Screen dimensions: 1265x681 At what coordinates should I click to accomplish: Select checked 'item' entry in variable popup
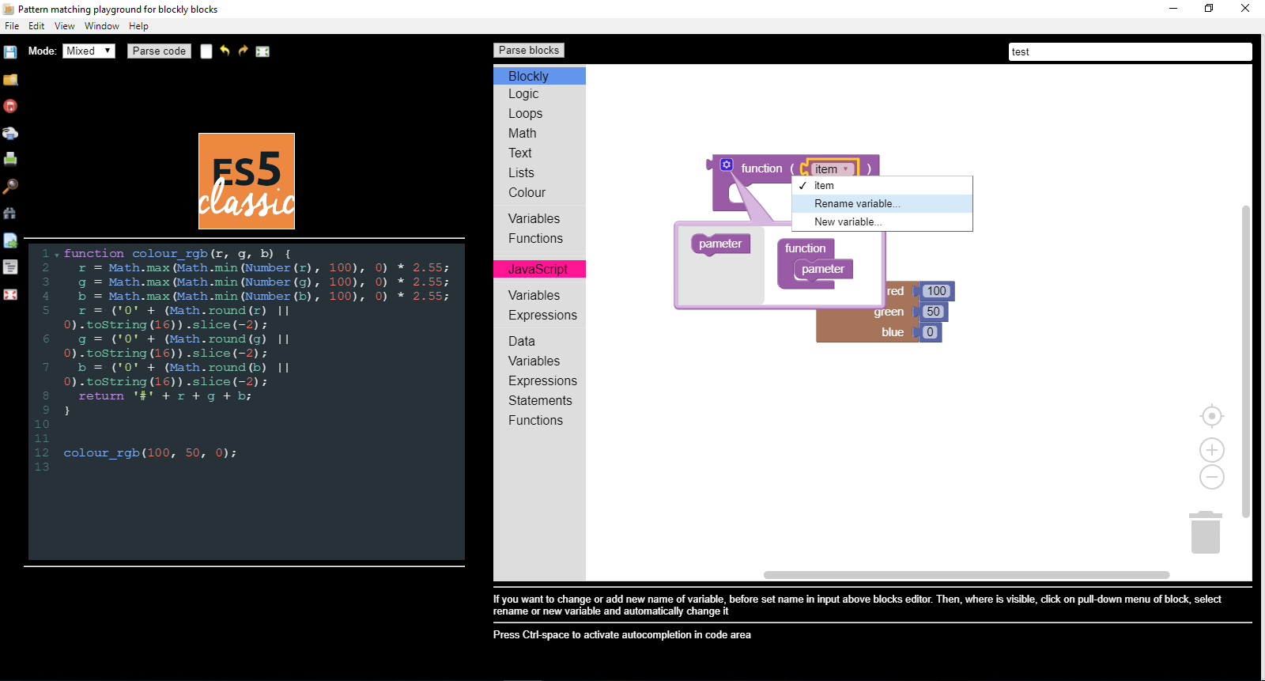[x=882, y=185]
